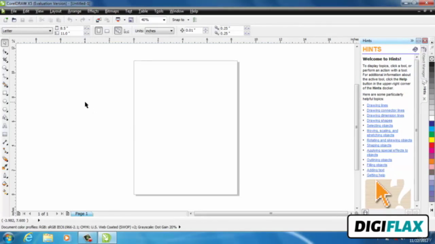Click the Application Launcher icon
Viewport: 435px width, 244px height.
pos(118,20)
